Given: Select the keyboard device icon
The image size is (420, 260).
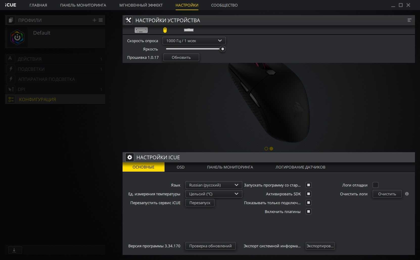Looking at the screenshot, I should pos(141,30).
